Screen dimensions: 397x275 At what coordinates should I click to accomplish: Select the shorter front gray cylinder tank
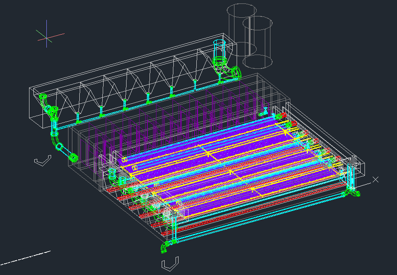(x=257, y=42)
